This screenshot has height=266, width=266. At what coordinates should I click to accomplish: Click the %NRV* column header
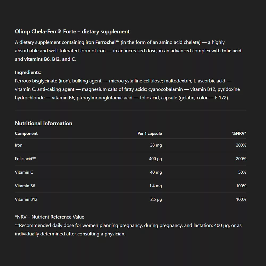[x=239, y=134]
